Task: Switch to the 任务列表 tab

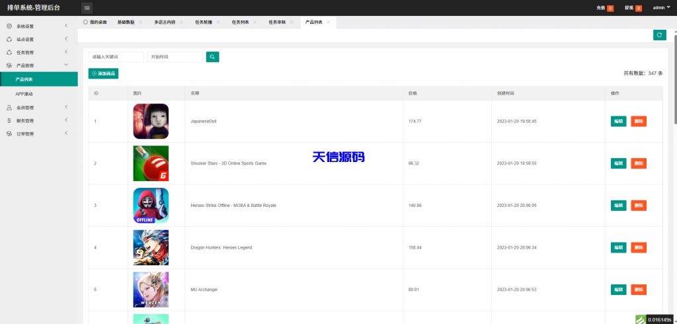Action: click(x=240, y=22)
